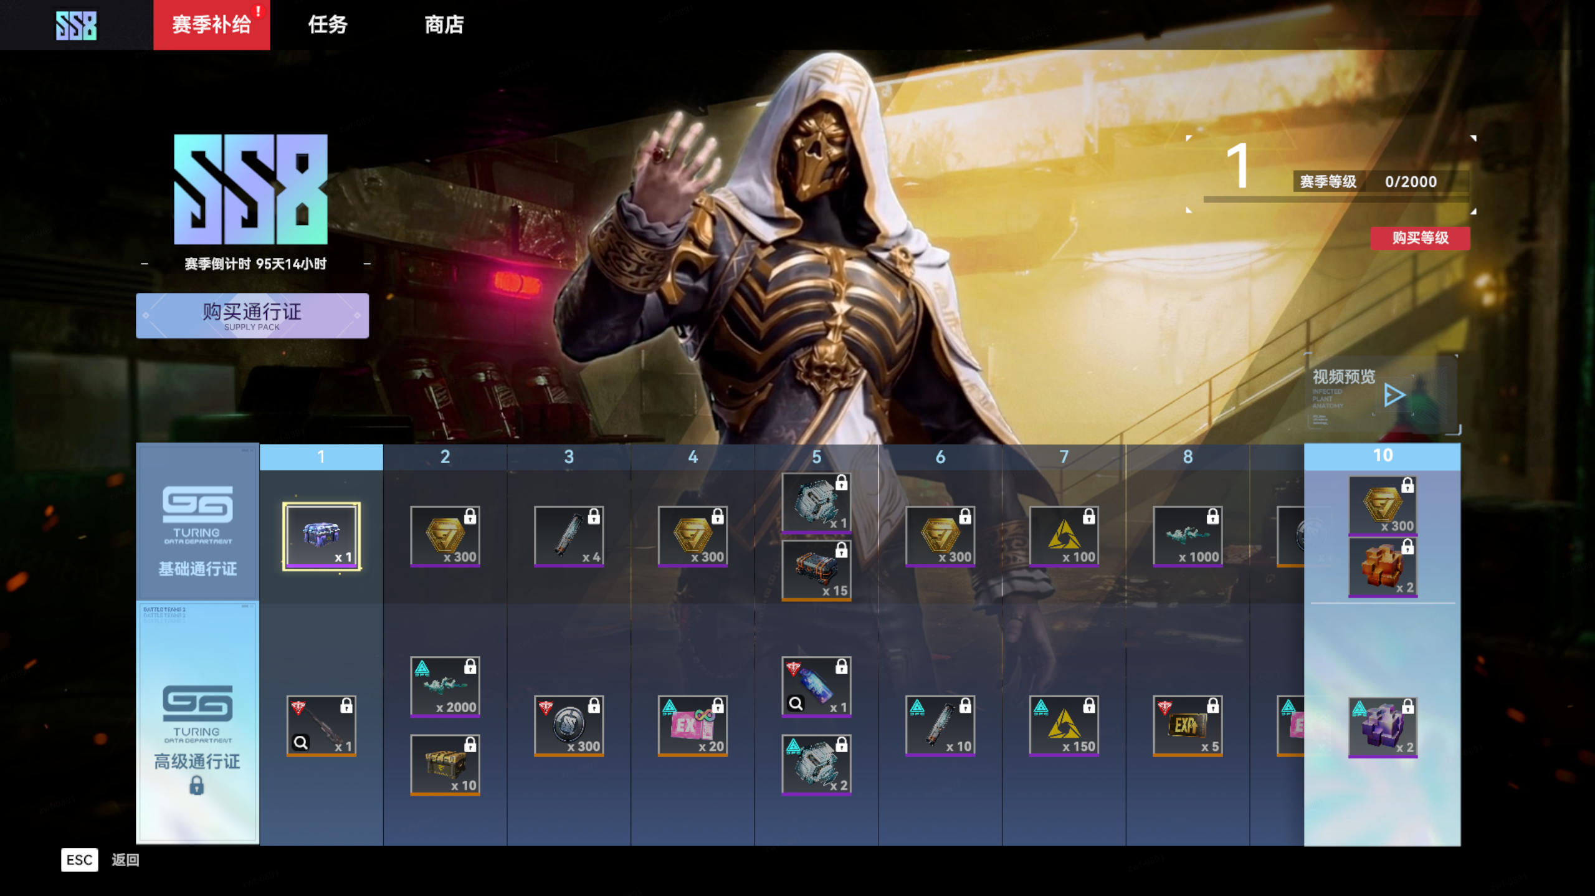Select level 10 column header
Viewport: 1595px width, 896px height.
tap(1382, 456)
